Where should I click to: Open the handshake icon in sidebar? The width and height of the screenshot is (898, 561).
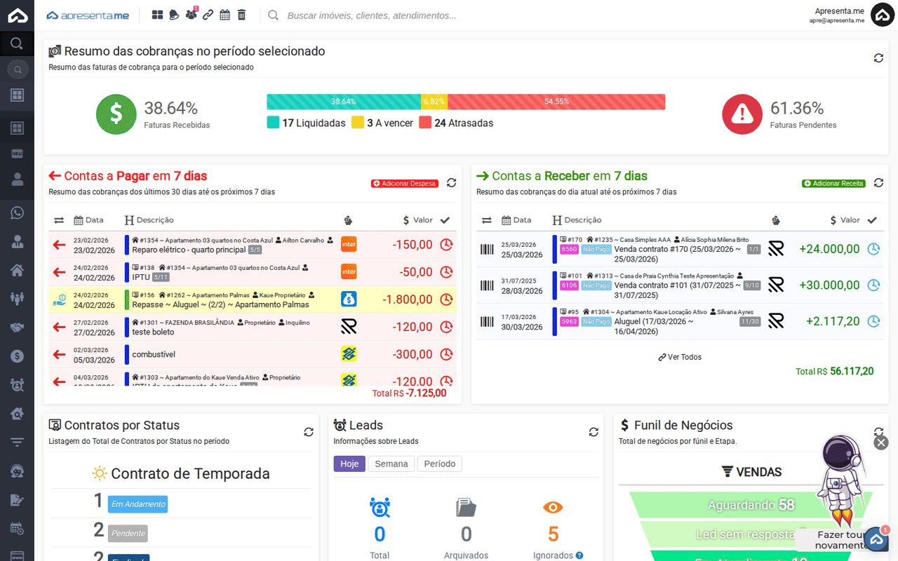tap(17, 327)
